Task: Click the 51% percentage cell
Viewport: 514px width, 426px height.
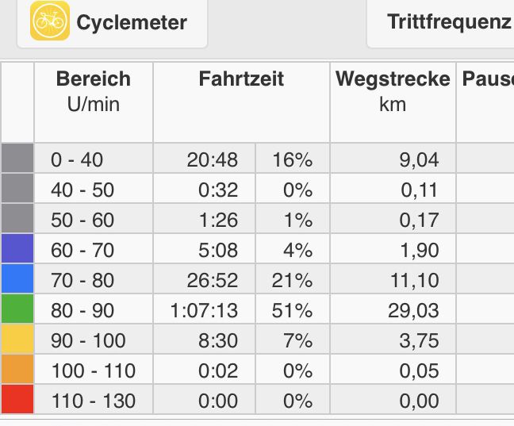Action: click(x=293, y=309)
